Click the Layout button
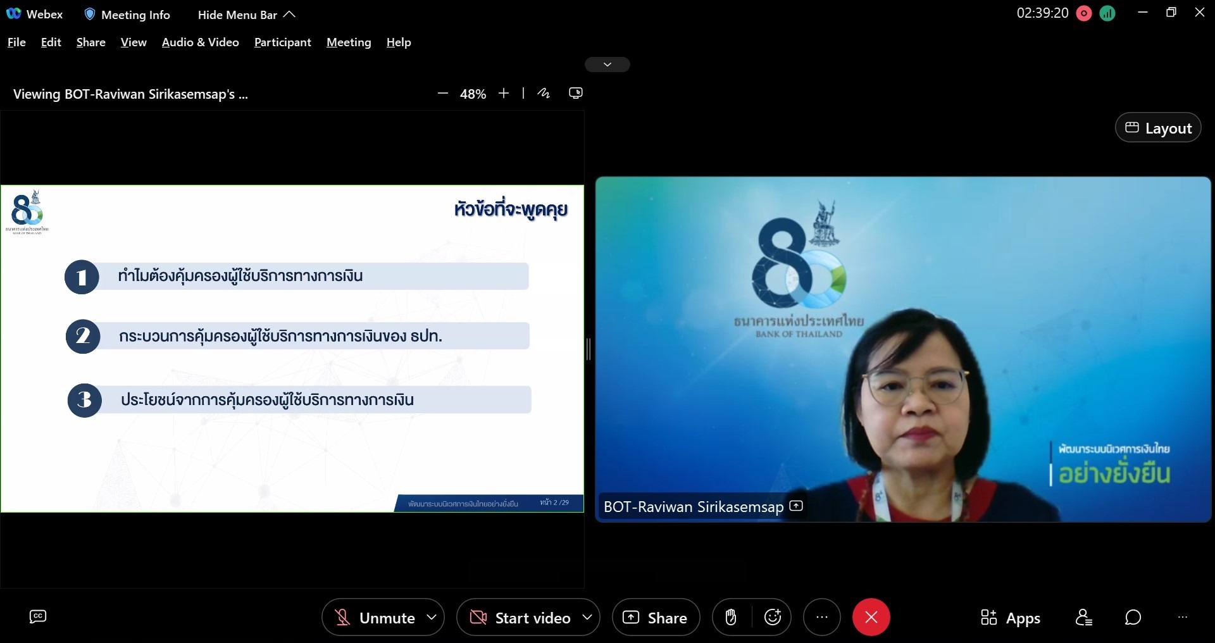 1158,128
